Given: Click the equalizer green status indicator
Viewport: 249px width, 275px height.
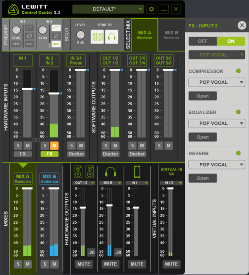Looking at the screenshot, I should coord(238,112).
